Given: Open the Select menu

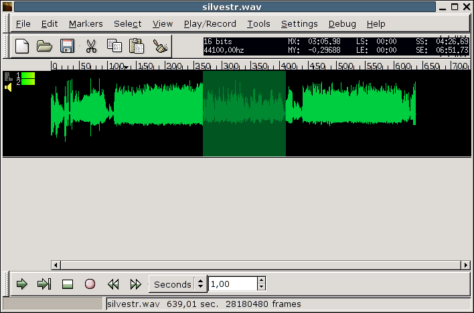Looking at the screenshot, I should pyautogui.click(x=128, y=24).
